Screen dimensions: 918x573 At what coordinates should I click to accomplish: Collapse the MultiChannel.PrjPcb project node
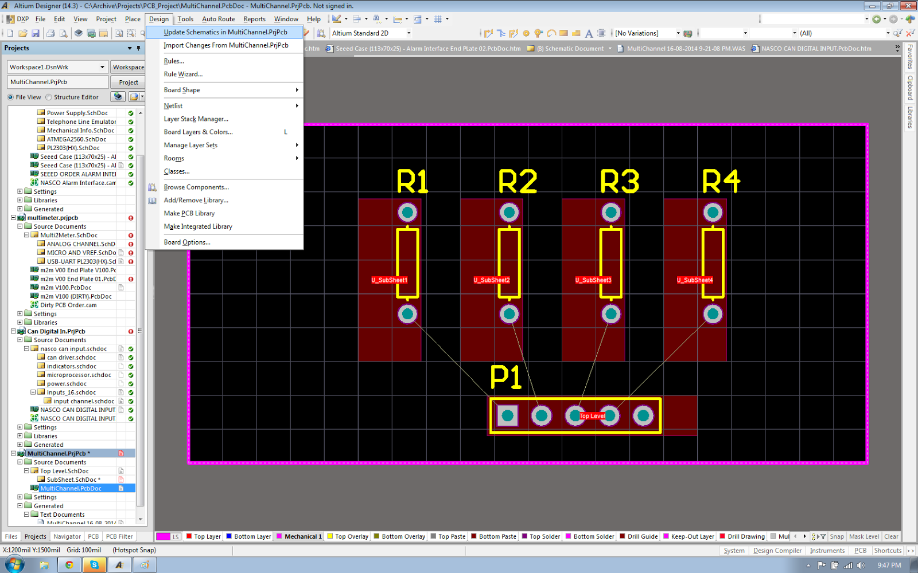(13, 453)
